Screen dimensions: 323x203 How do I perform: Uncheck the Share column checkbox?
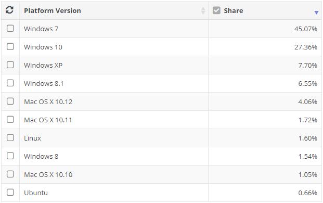pos(216,10)
